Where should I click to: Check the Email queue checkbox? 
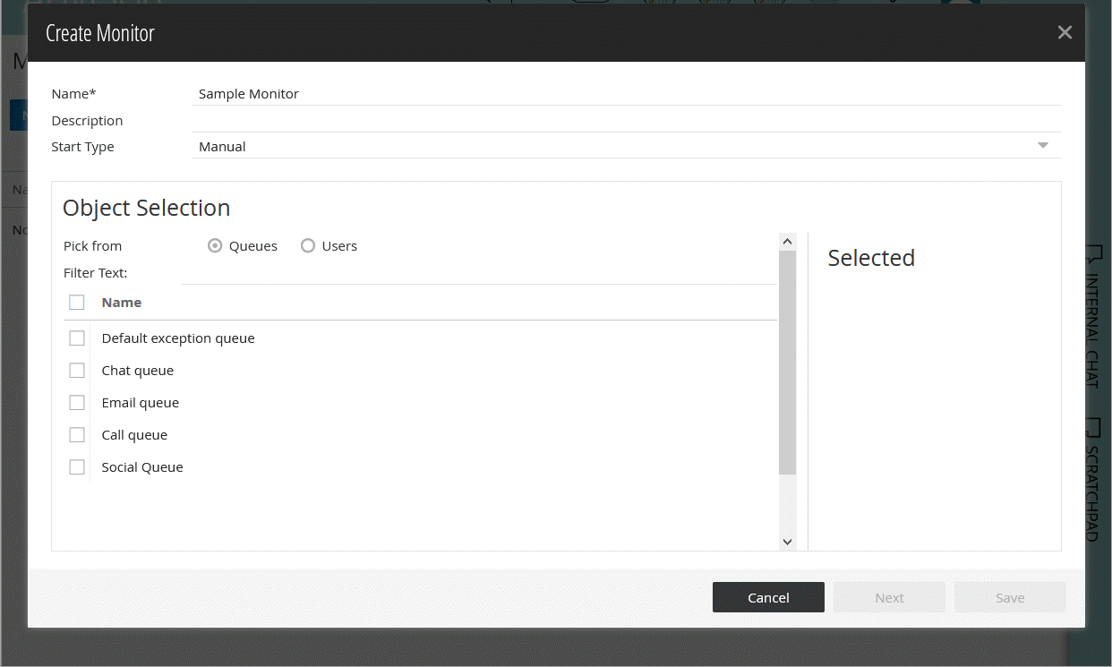(77, 403)
